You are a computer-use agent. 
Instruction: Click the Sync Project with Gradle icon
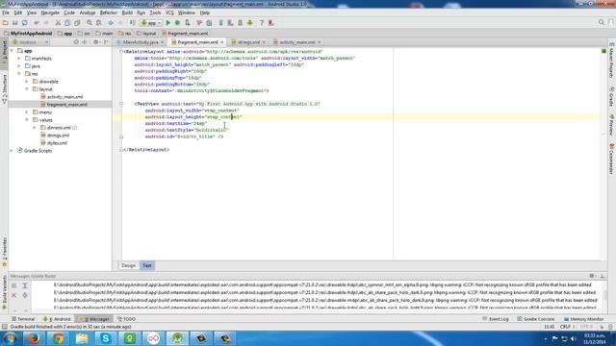(x=221, y=23)
